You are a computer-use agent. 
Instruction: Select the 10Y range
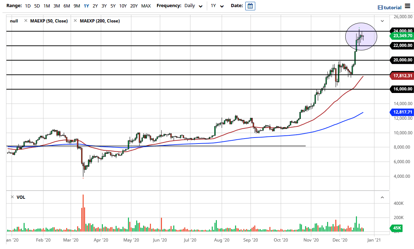pos(123,6)
